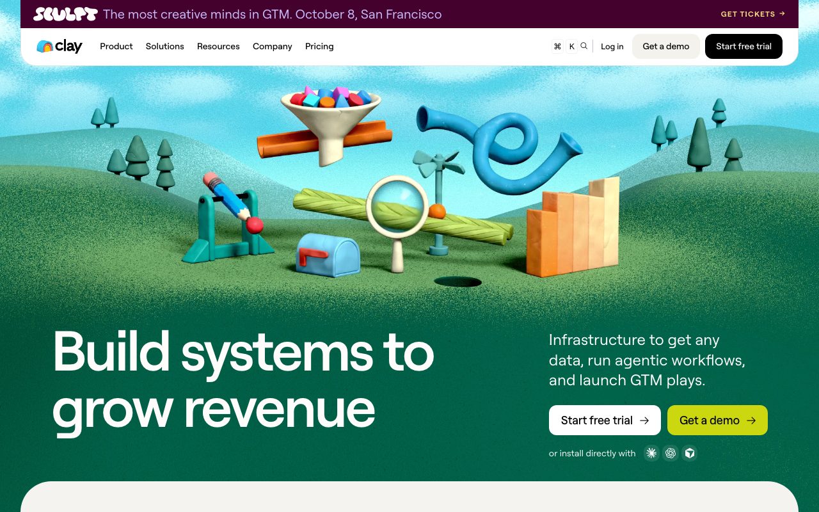Open the Resources menu

(218, 46)
